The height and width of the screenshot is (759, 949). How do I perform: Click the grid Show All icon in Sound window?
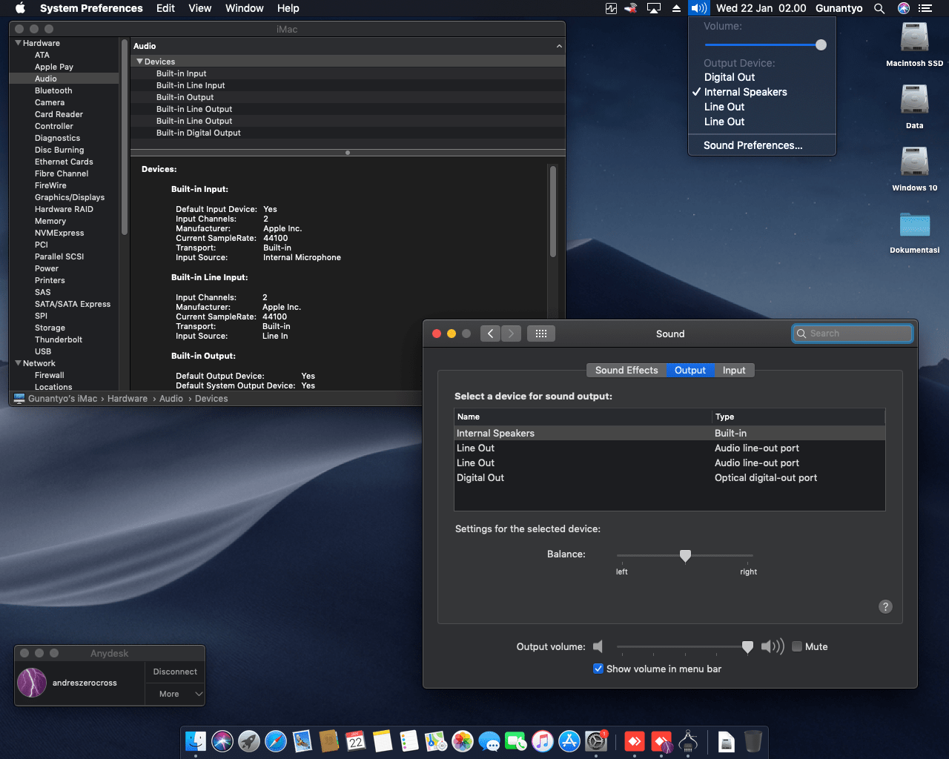pos(541,334)
